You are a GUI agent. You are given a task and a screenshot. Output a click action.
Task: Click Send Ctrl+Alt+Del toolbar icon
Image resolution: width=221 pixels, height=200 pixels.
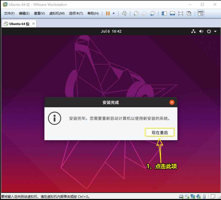pyautogui.click(x=124, y=13)
